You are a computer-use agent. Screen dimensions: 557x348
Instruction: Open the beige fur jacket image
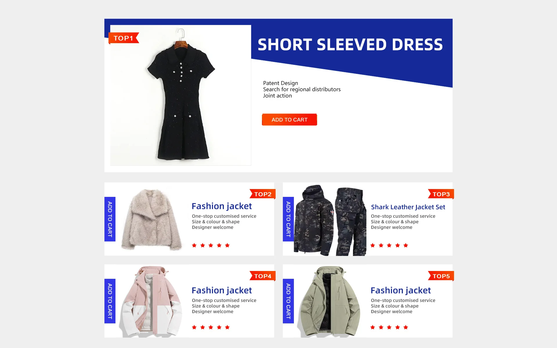151,219
